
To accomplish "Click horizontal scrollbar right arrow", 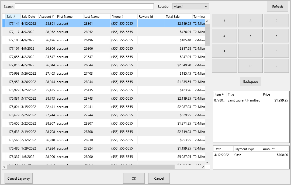I will click(x=203, y=167).
